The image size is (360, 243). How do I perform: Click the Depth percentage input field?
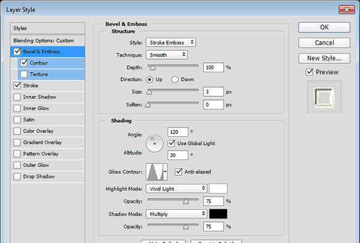tap(212, 67)
